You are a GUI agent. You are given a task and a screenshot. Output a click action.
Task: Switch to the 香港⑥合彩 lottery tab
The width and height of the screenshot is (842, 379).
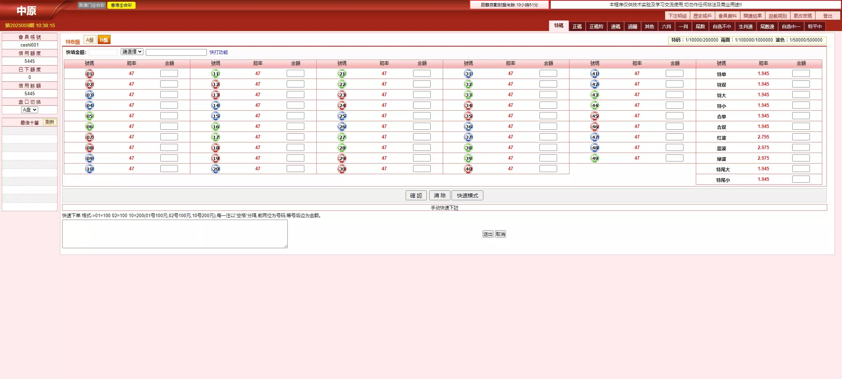point(121,5)
